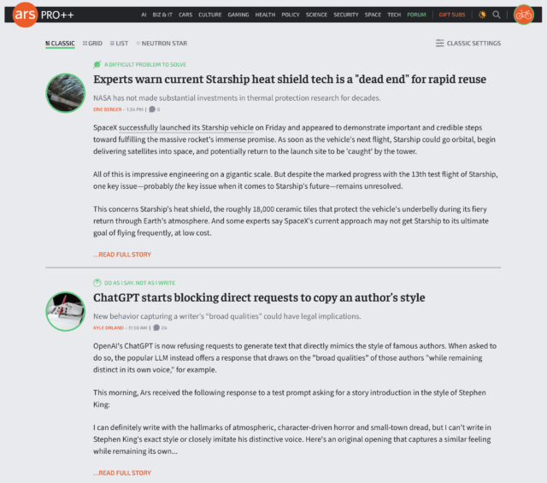Open the search magnifier icon
The width and height of the screenshot is (547, 483).
(x=496, y=15)
